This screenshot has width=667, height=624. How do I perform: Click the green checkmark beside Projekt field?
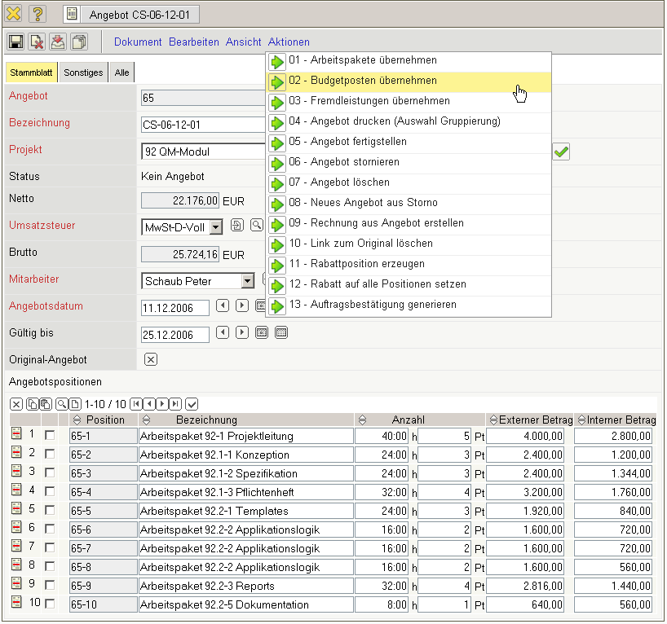tap(561, 152)
